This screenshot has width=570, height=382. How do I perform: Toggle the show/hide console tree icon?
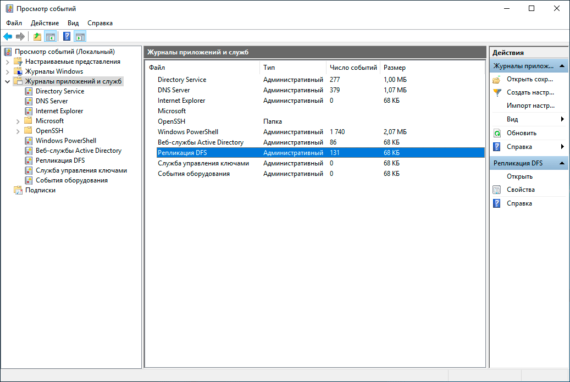point(51,37)
